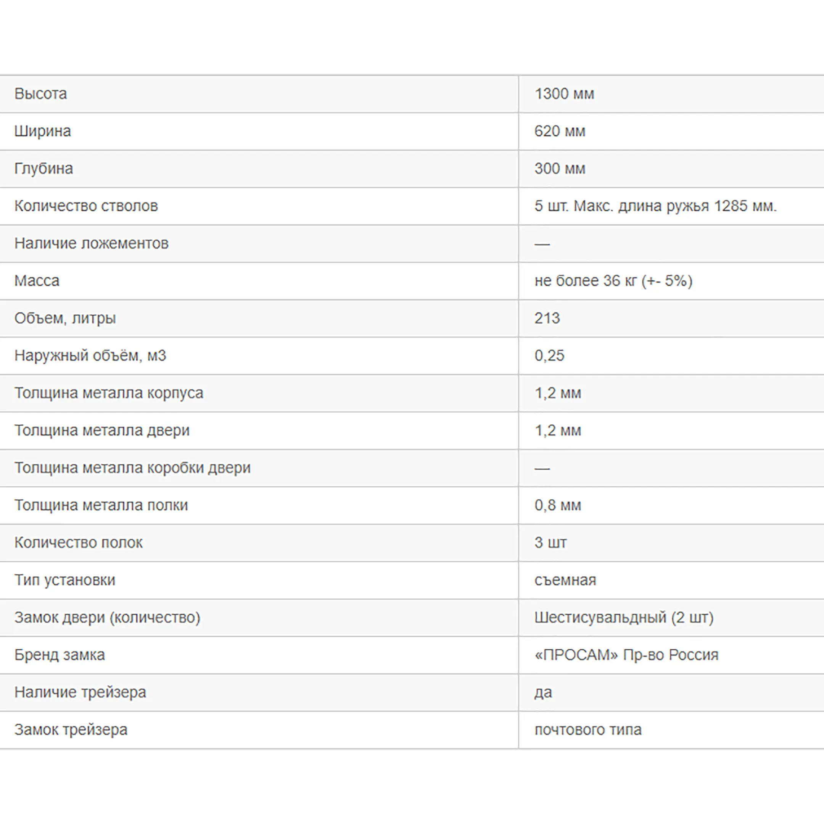Select the Наличие ложементов label
The image size is (824, 824).
[x=91, y=243]
